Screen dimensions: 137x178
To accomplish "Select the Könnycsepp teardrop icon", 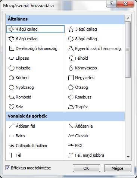I will click(71, 68).
